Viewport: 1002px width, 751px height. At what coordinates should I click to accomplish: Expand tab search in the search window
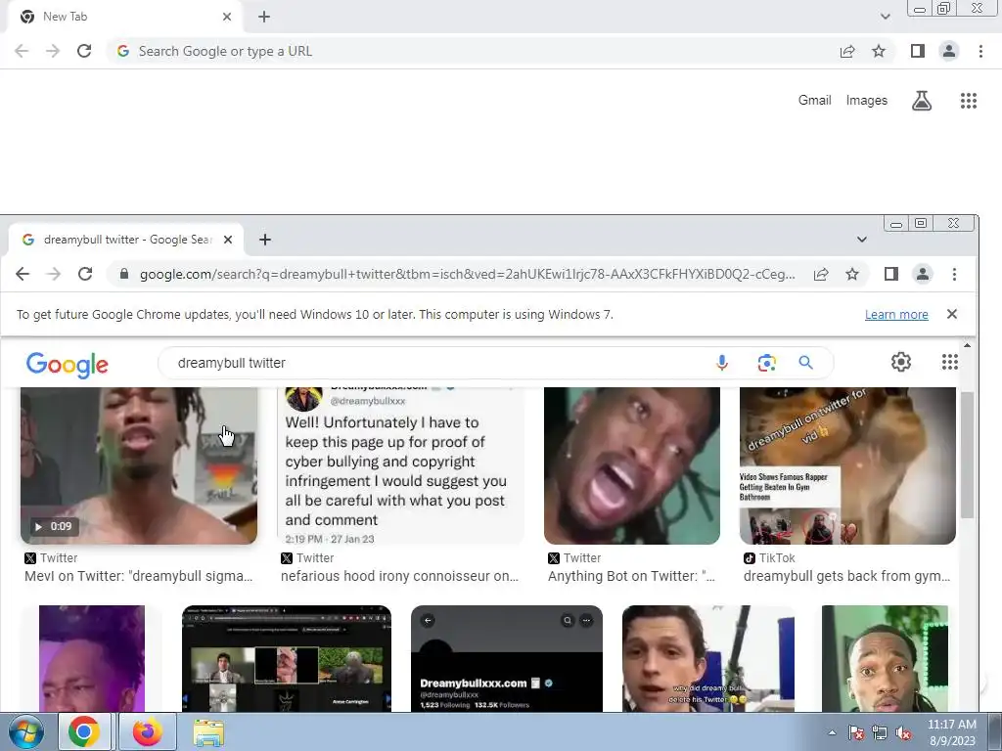861,240
